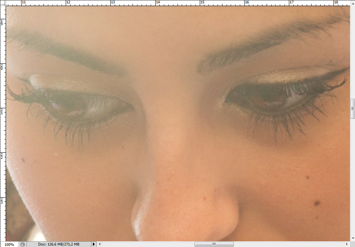This screenshot has width=355, height=247.
Task: Click horizontal scrollbar track left of thumb
Action: (x=147, y=244)
